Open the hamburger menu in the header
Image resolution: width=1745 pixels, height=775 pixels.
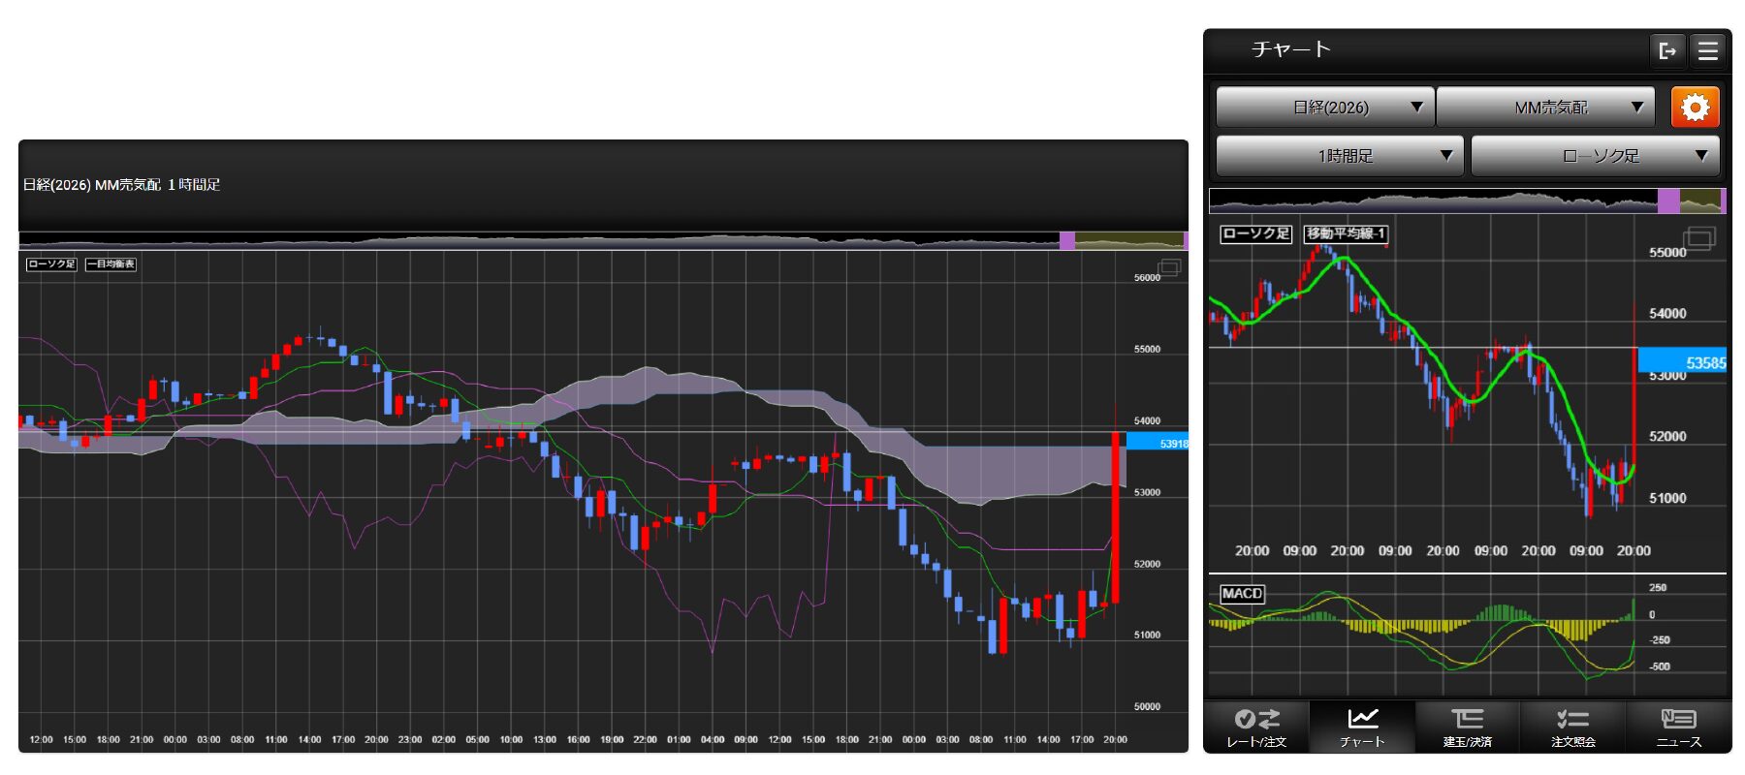tap(1708, 50)
